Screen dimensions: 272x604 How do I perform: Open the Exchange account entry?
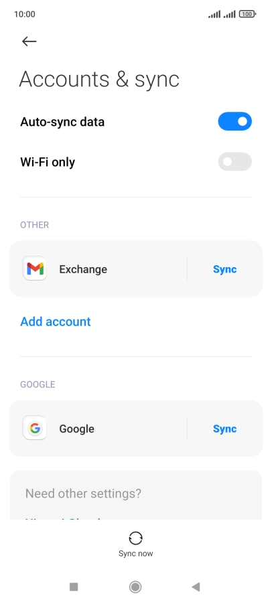(x=98, y=269)
